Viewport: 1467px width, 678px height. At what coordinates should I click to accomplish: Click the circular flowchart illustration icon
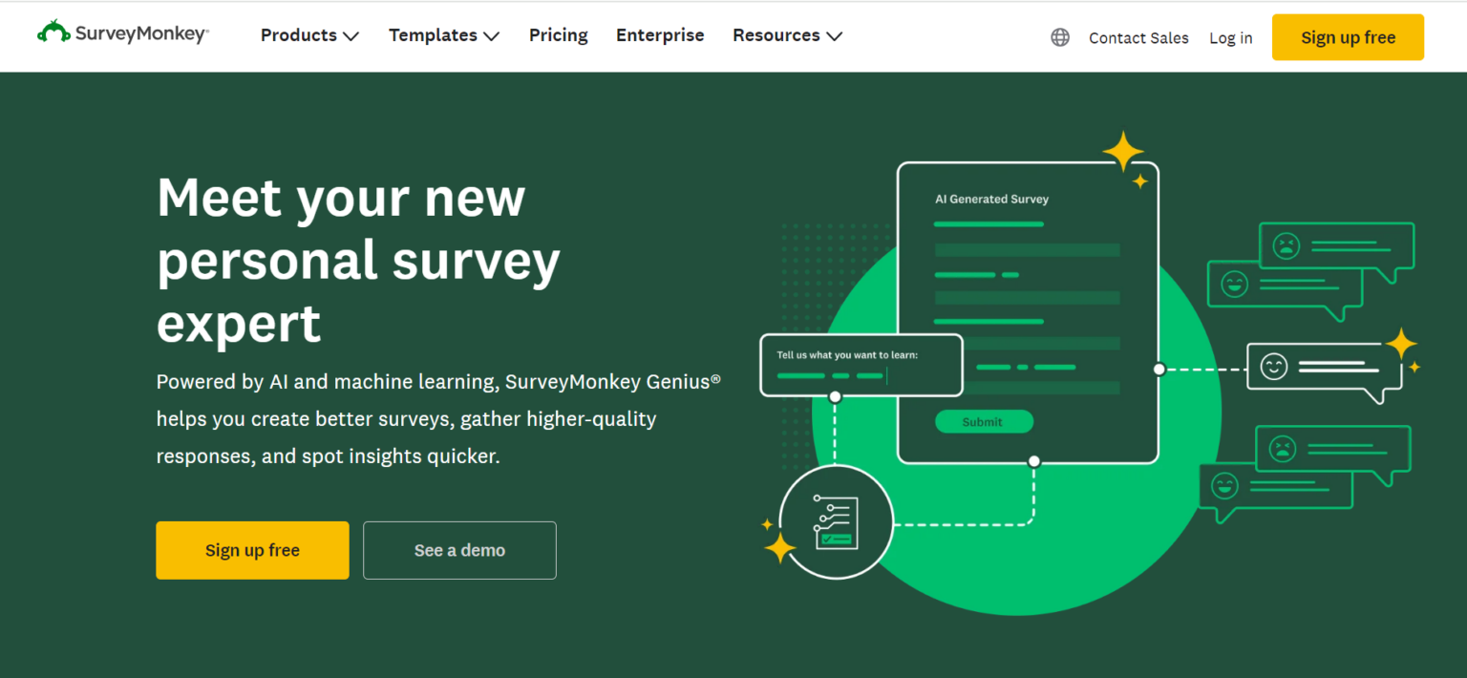836,521
